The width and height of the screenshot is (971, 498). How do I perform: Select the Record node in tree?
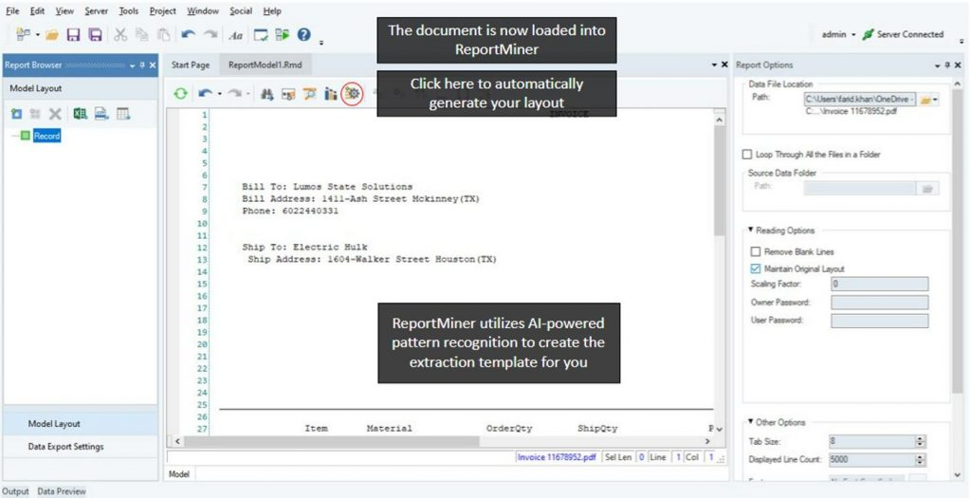46,136
